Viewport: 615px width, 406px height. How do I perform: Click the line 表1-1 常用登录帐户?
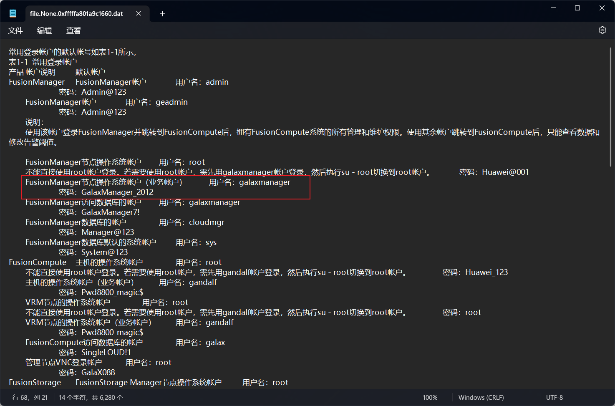43,62
